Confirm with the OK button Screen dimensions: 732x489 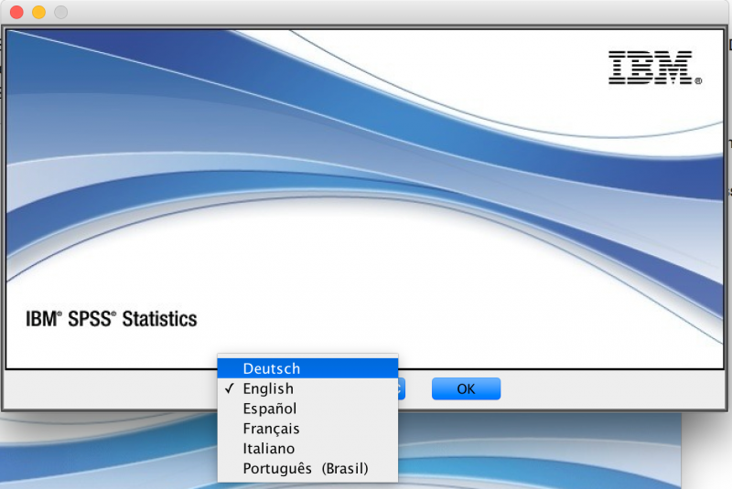click(466, 388)
